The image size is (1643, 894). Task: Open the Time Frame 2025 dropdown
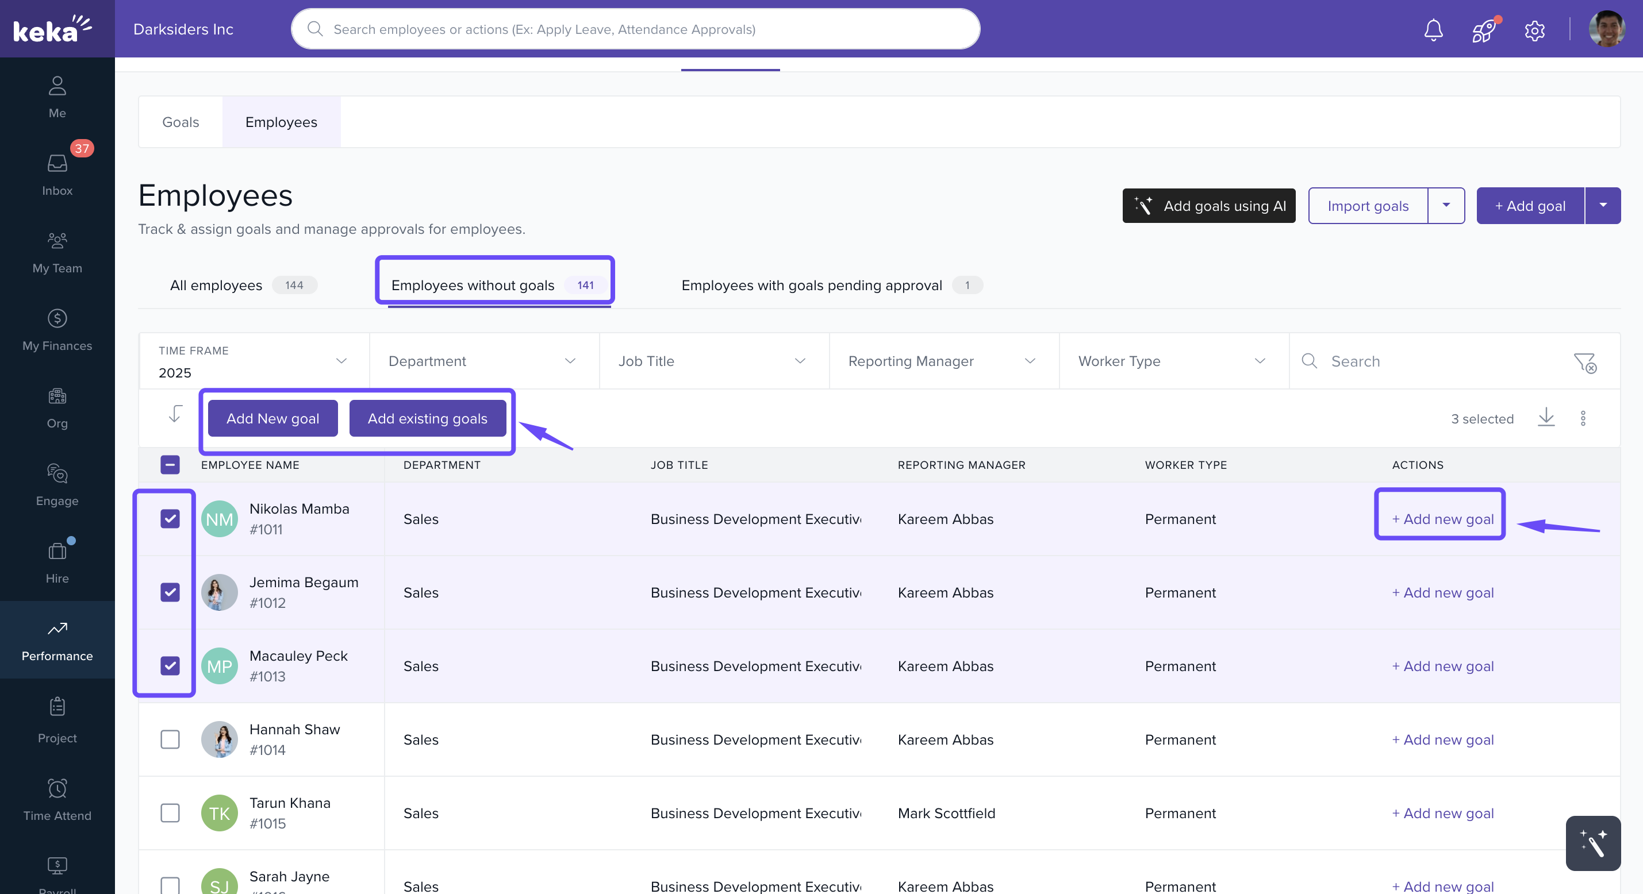pyautogui.click(x=253, y=361)
